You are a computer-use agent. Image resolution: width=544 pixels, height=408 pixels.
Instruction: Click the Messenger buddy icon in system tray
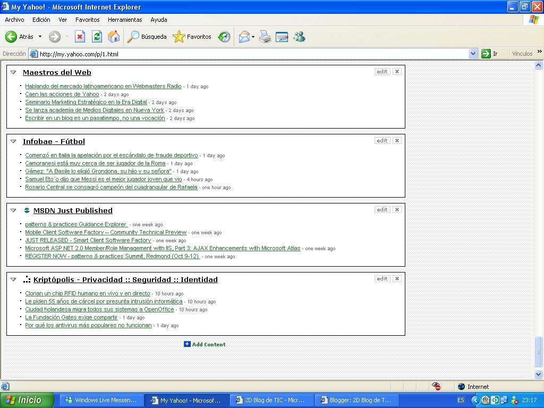514,400
